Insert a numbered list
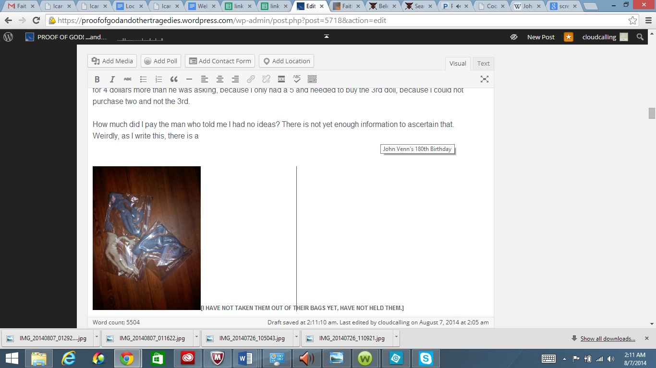This screenshot has height=368, width=656. click(x=158, y=80)
